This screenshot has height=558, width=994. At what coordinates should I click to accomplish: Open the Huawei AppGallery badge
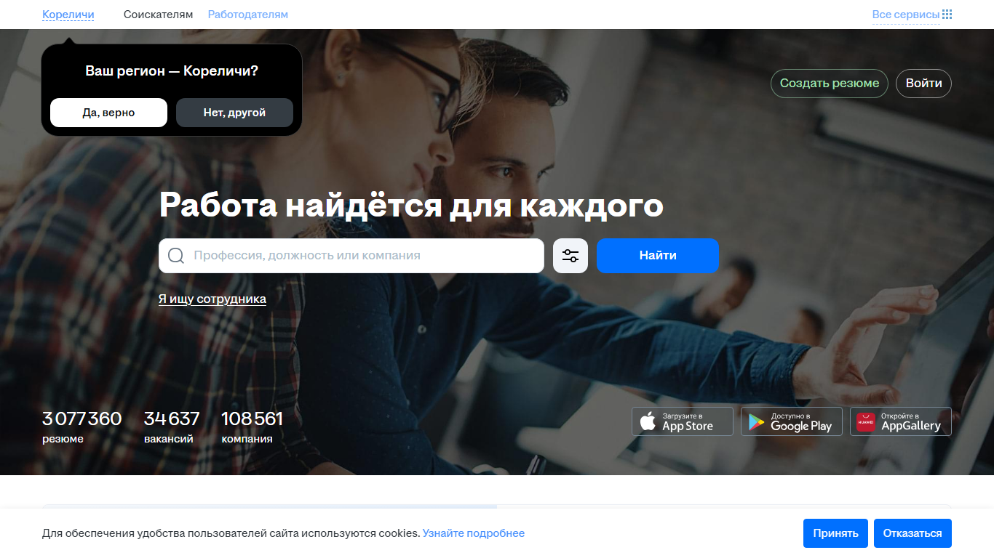click(x=901, y=421)
